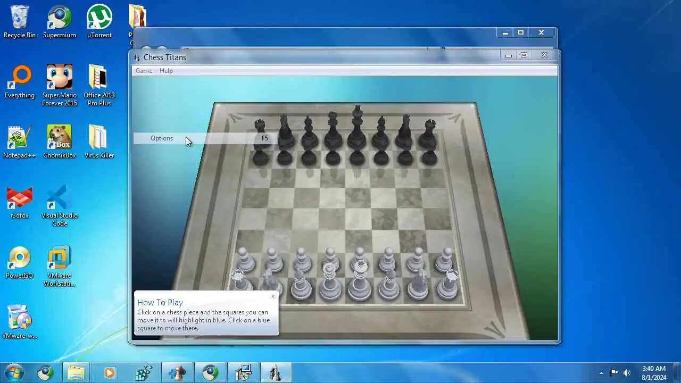Pick the white pawn before queenside bishop
The height and width of the screenshot is (383, 681).
point(302,259)
